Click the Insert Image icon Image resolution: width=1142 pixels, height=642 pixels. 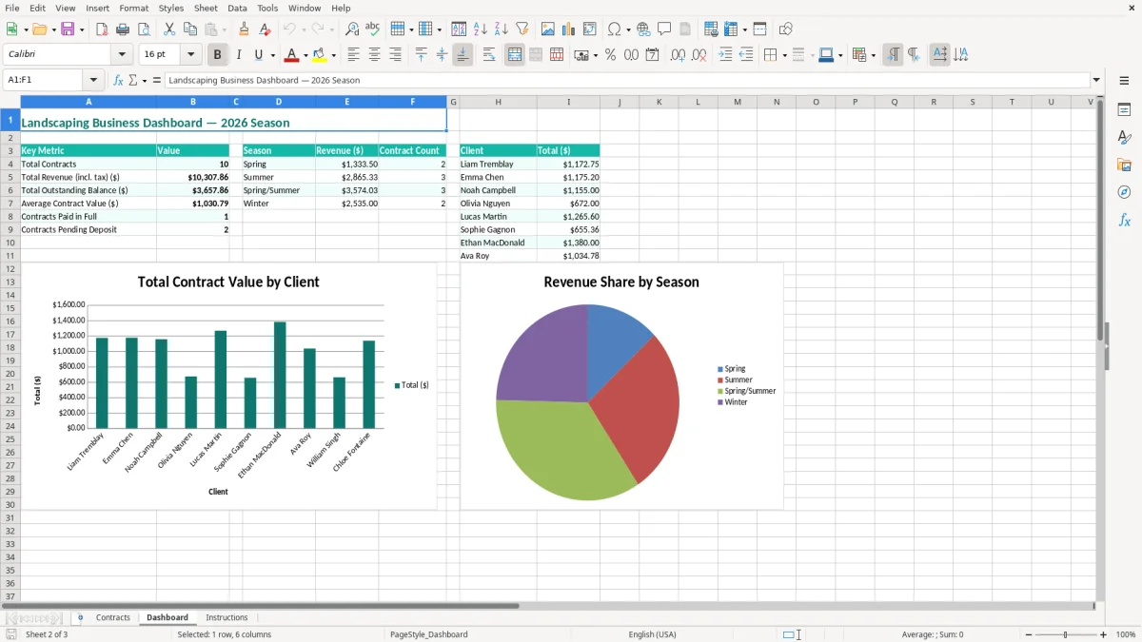tap(549, 29)
